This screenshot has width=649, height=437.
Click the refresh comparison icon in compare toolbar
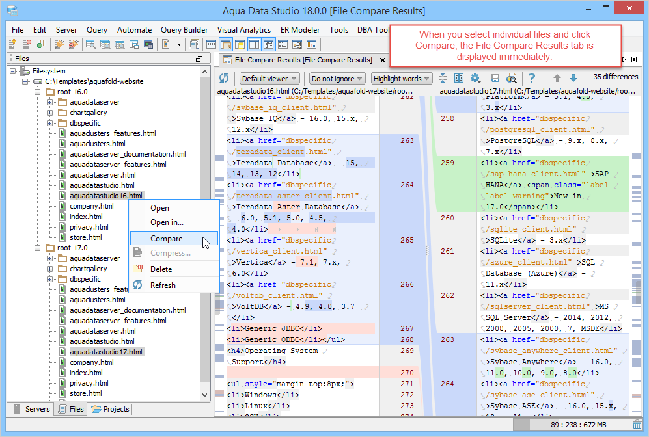[x=225, y=78]
